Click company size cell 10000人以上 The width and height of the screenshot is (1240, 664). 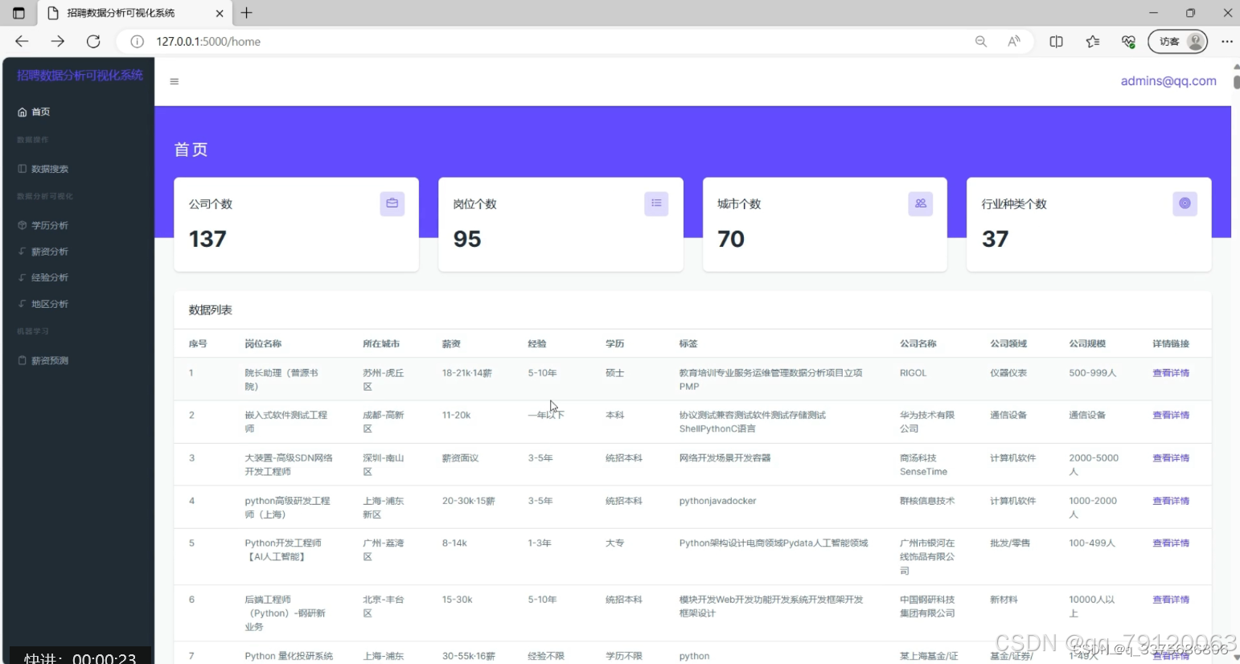[1092, 606]
